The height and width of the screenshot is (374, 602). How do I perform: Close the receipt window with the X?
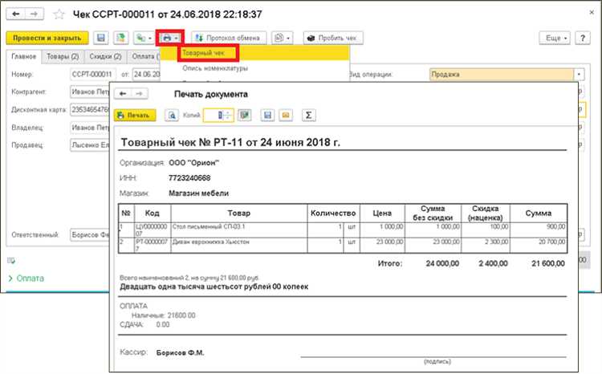click(x=592, y=13)
